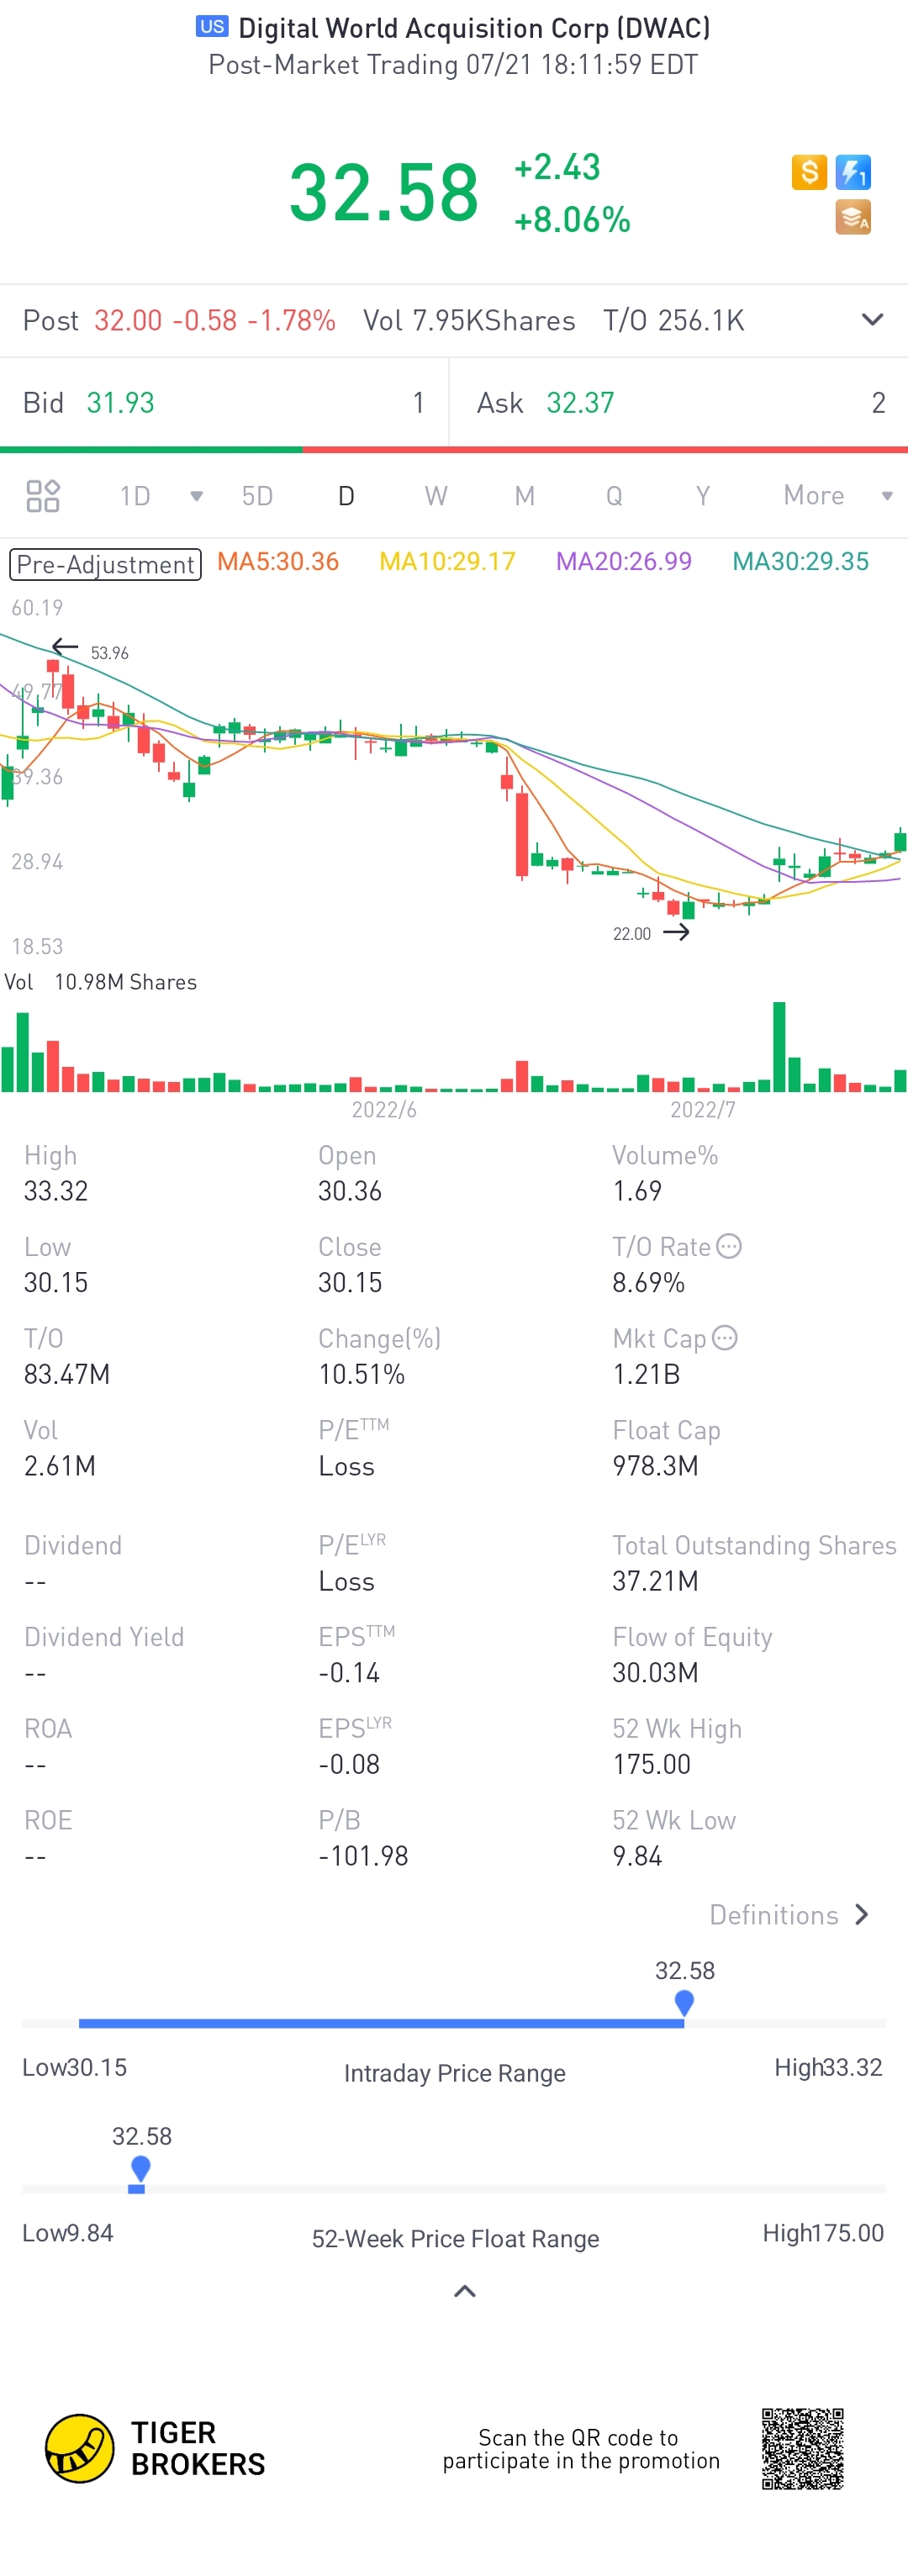
Task: Tap the EPS TTM value -0.14
Action: coord(349,1673)
